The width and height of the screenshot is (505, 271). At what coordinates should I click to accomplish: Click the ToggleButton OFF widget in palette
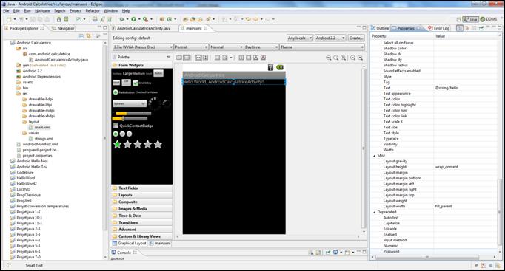[x=126, y=83]
